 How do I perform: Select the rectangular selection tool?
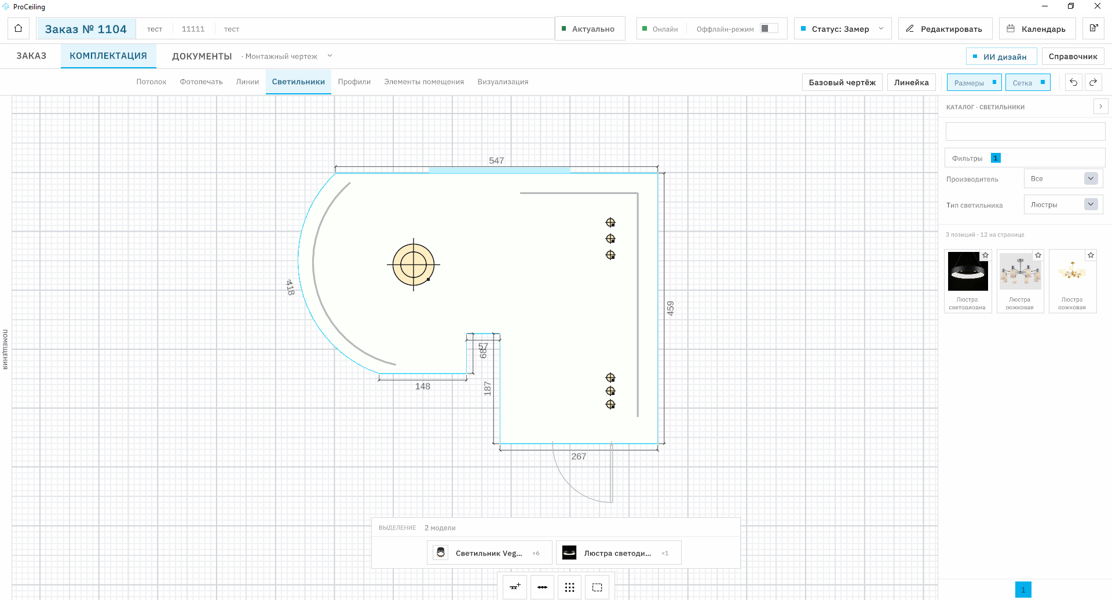click(597, 587)
